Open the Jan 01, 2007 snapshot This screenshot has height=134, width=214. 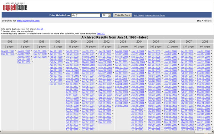[x=187, y=51]
